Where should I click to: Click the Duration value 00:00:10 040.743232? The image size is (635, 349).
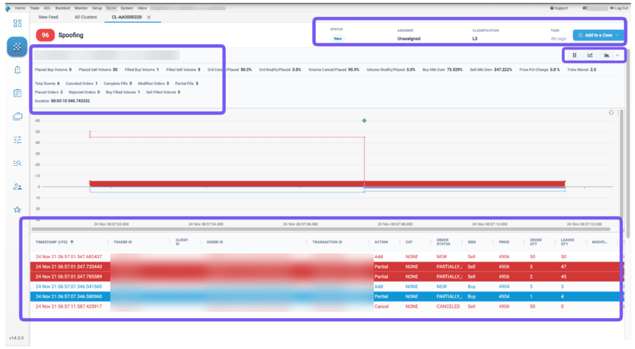[70, 101]
